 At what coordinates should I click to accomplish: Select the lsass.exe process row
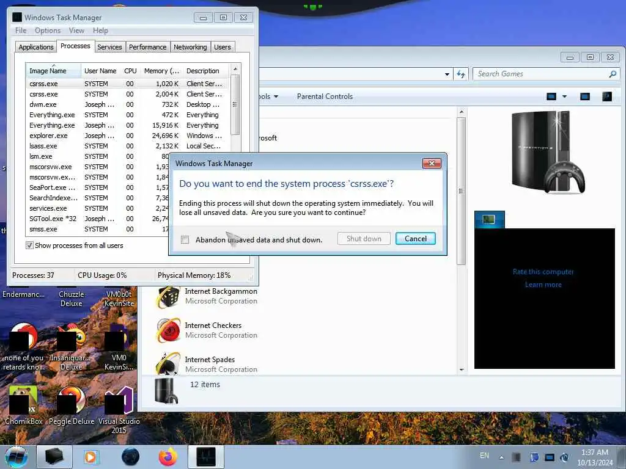[x=127, y=146]
